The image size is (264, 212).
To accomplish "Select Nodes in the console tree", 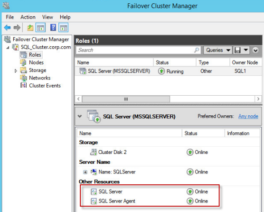I will tap(37, 62).
